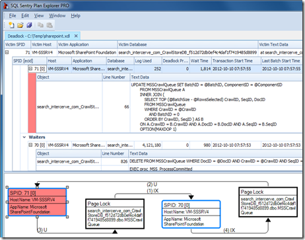
Task: Select the Page Lock node at far right
Action: 268,202
